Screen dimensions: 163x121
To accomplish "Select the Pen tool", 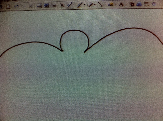I will pyautogui.click(x=69, y=5).
